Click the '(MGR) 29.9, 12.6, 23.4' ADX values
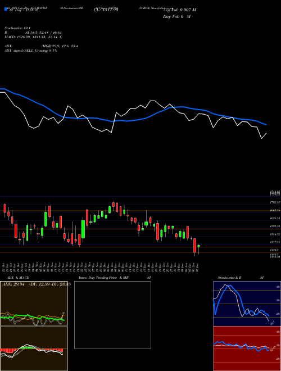This screenshot has height=371, width=281. [x=60, y=46]
